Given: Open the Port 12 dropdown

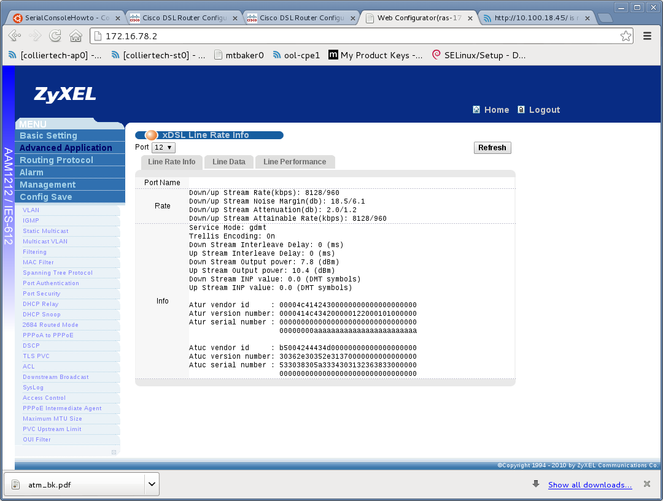Looking at the screenshot, I should tap(163, 148).
